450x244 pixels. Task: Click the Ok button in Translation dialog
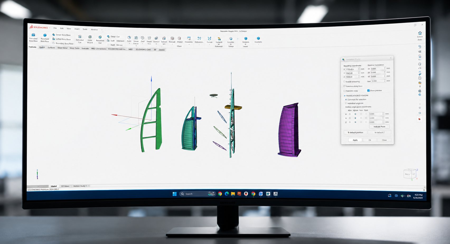370,140
